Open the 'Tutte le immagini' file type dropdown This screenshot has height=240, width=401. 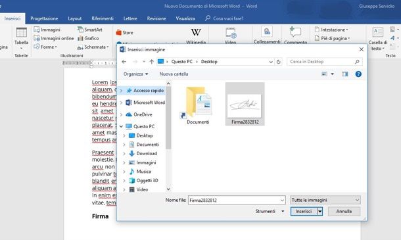click(x=325, y=200)
